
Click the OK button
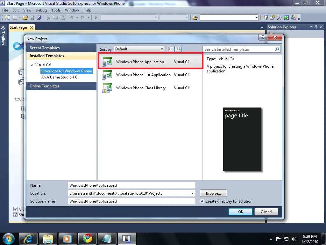(x=241, y=212)
